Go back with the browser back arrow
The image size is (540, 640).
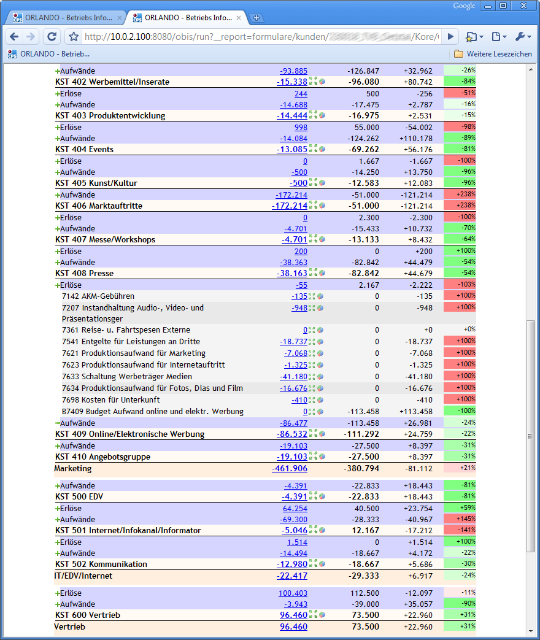pyautogui.click(x=14, y=37)
